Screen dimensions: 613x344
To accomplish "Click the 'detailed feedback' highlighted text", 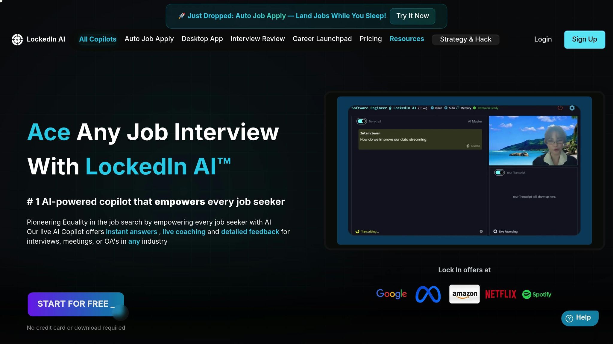I will (250, 232).
